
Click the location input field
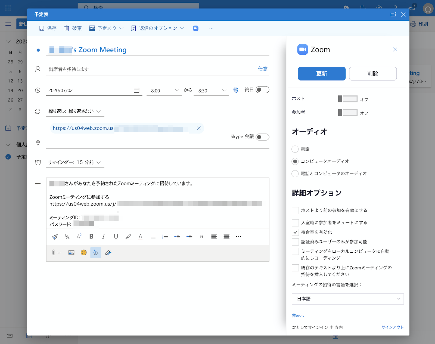pos(157,143)
